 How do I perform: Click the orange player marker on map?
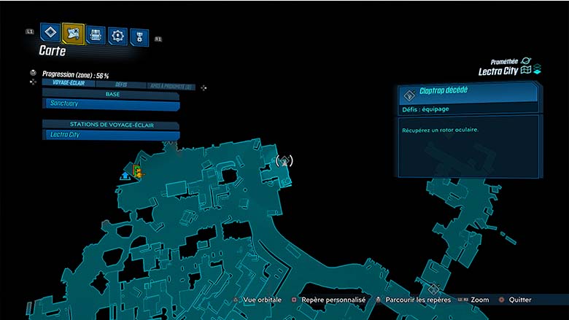(x=137, y=172)
